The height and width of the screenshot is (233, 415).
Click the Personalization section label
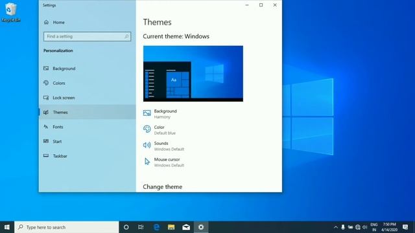58,50
